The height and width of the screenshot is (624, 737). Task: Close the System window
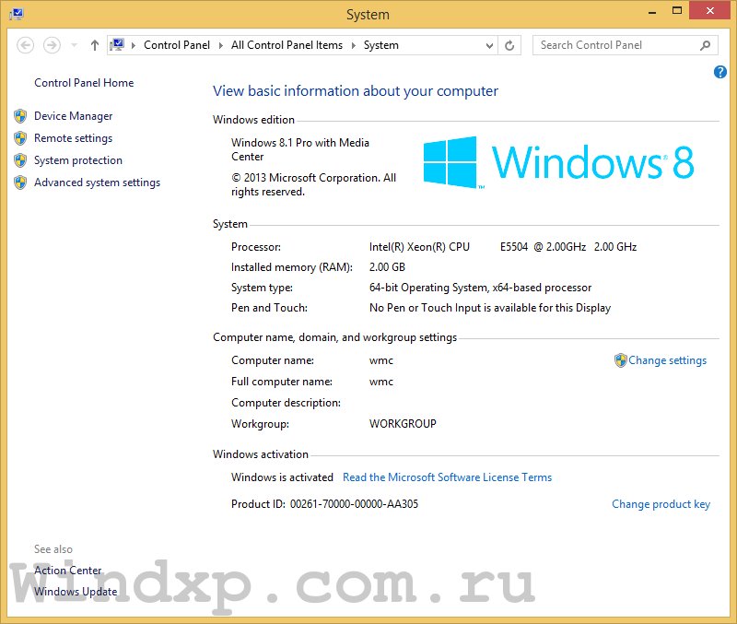(709, 10)
